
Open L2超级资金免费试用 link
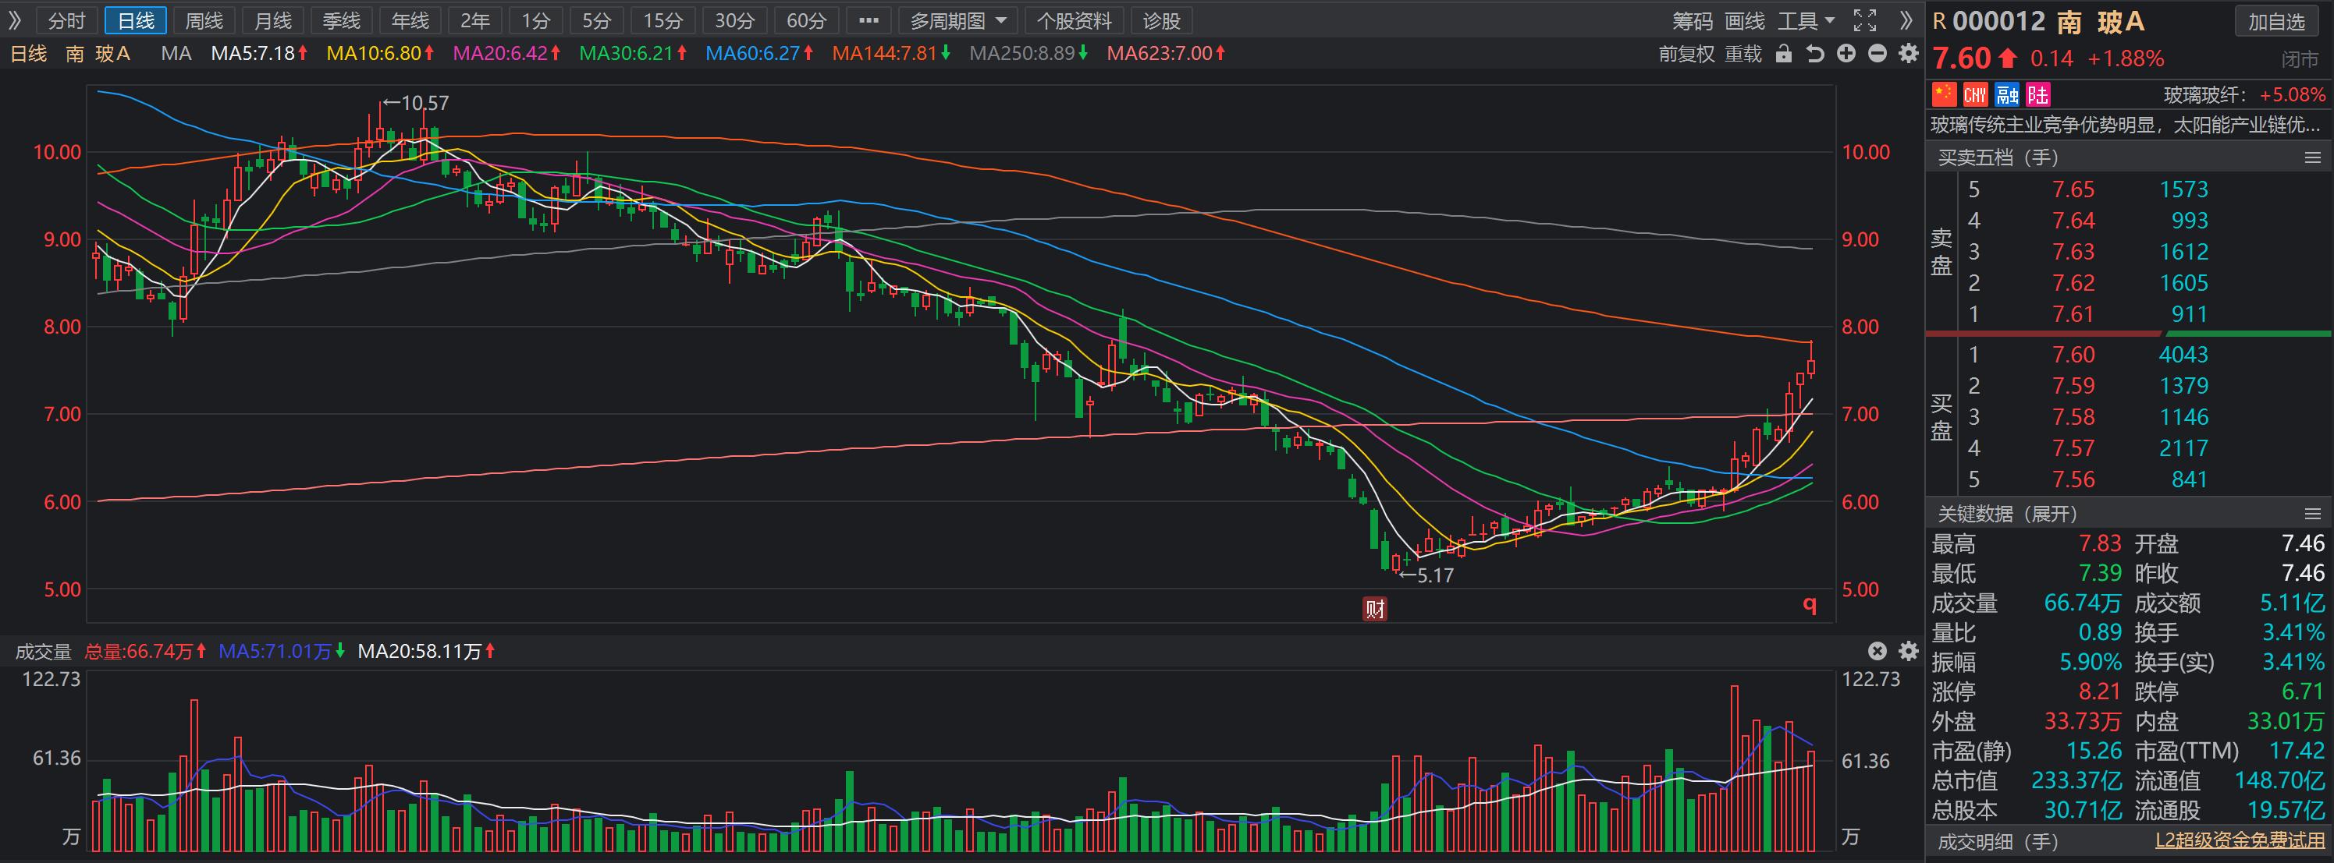point(2239,841)
